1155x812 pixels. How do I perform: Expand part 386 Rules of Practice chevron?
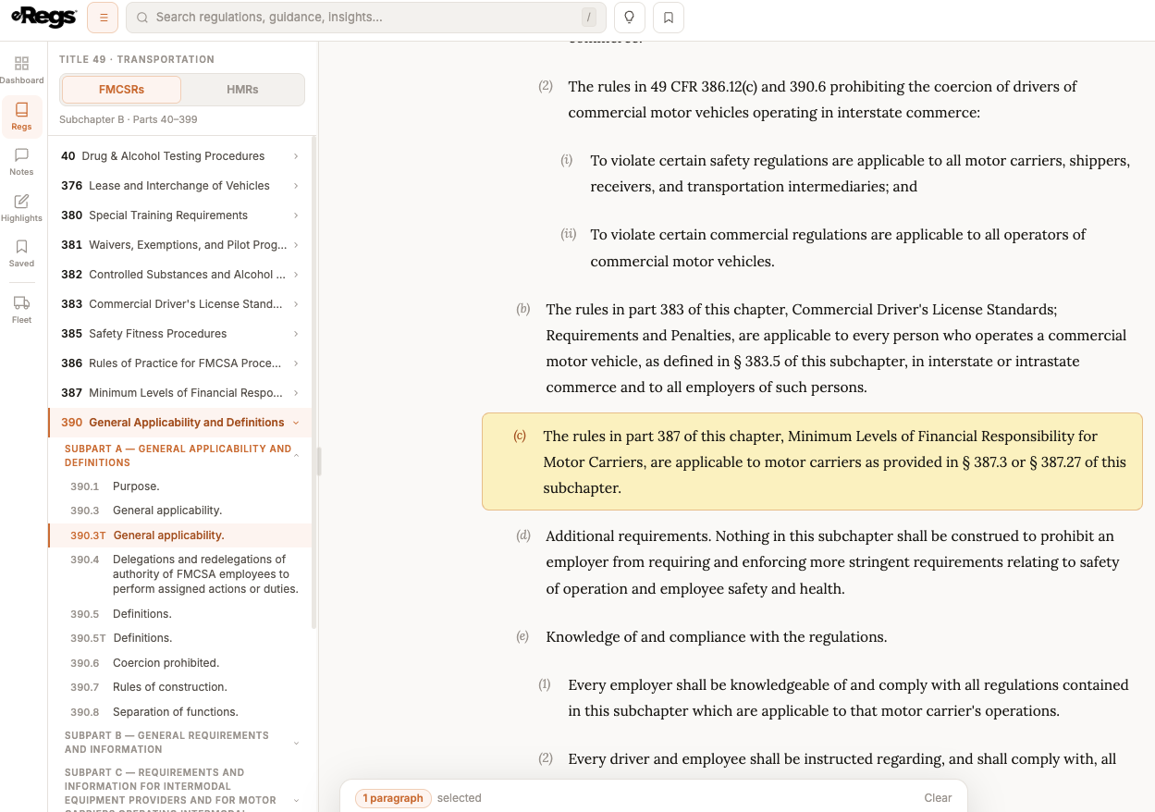(296, 363)
